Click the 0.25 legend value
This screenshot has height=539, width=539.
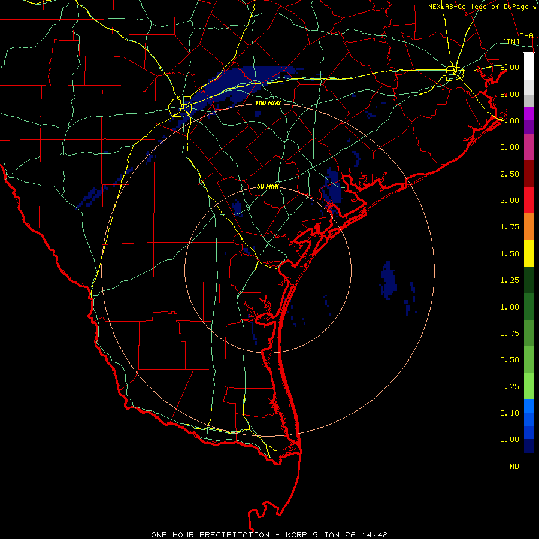click(510, 387)
